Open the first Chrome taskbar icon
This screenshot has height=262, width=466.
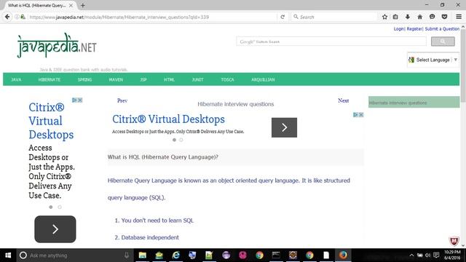tap(259, 255)
